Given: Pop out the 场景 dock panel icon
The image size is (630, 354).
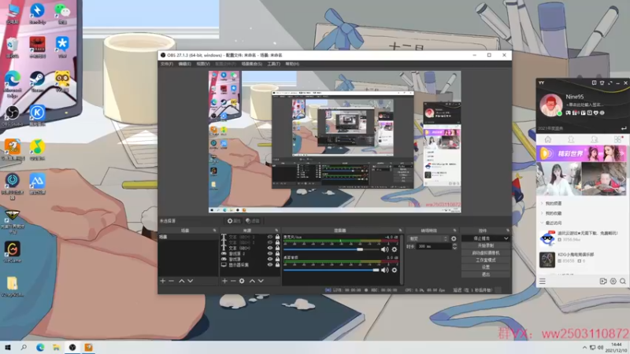Looking at the screenshot, I should (x=214, y=230).
